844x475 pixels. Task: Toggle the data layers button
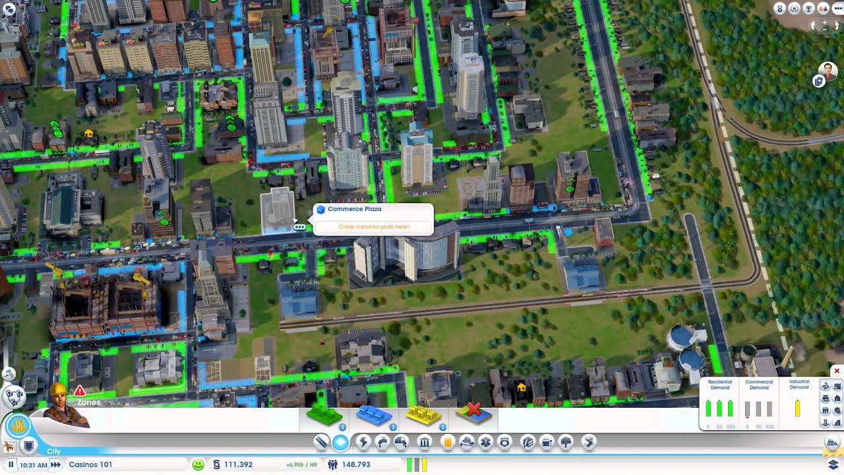(832, 464)
